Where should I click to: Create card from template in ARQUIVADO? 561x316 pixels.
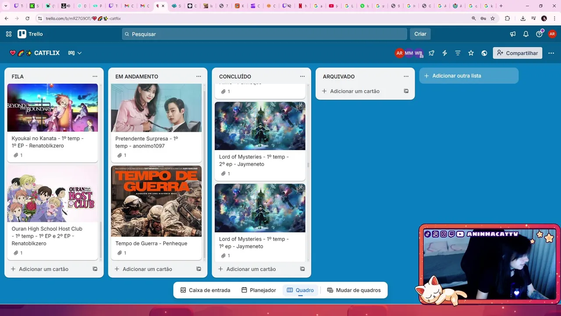pyautogui.click(x=406, y=91)
